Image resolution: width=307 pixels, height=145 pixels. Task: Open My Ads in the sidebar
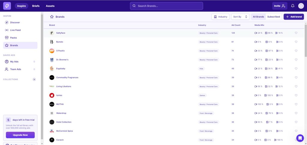(20, 61)
